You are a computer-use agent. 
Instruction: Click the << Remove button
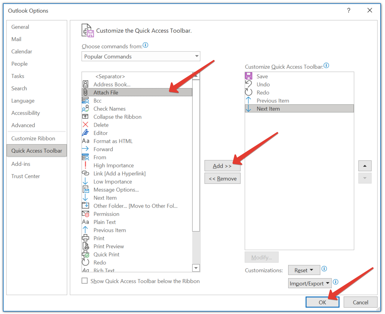(x=222, y=179)
